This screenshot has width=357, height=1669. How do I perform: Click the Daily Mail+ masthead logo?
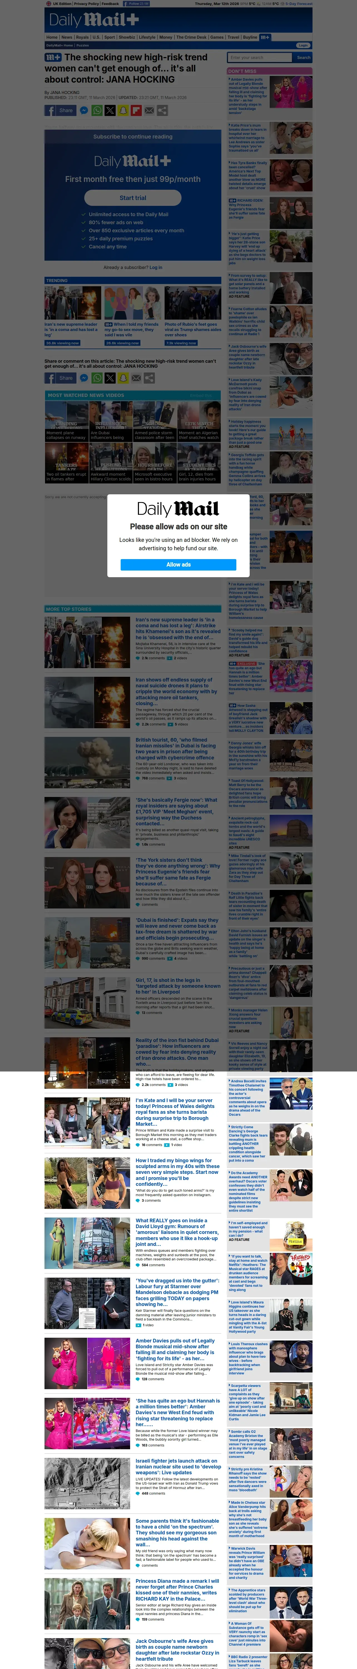click(94, 20)
